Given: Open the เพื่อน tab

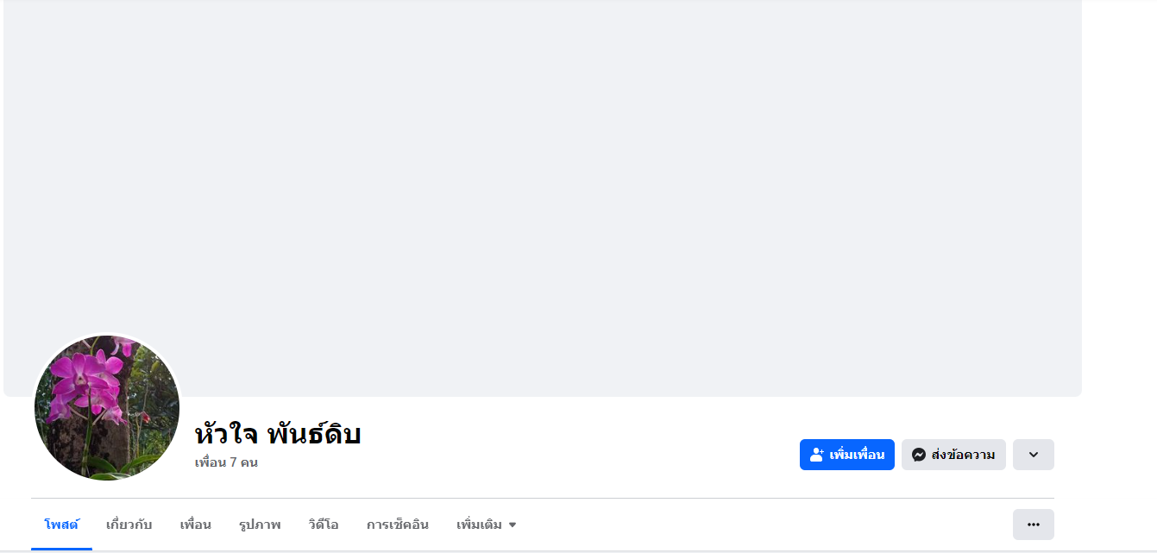Looking at the screenshot, I should tap(195, 525).
